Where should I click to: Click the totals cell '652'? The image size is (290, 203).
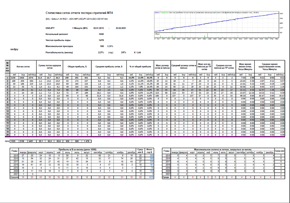[67, 141]
